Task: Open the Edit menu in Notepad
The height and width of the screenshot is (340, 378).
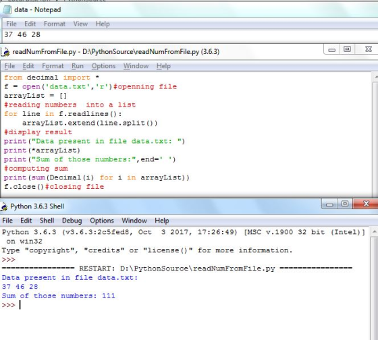Action: (x=30, y=24)
